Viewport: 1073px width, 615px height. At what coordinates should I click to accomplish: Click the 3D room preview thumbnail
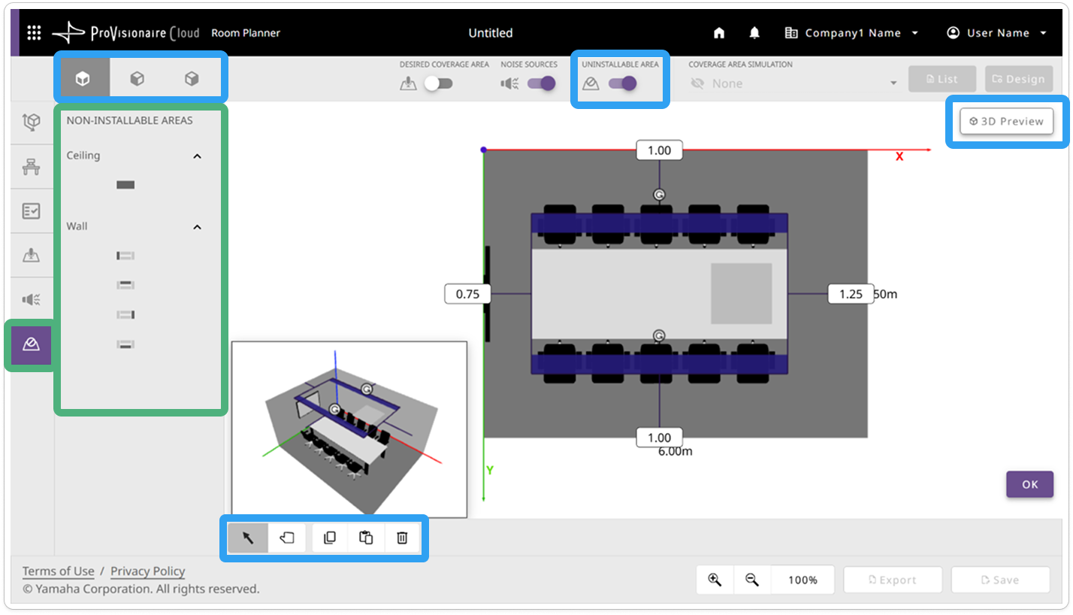349,429
